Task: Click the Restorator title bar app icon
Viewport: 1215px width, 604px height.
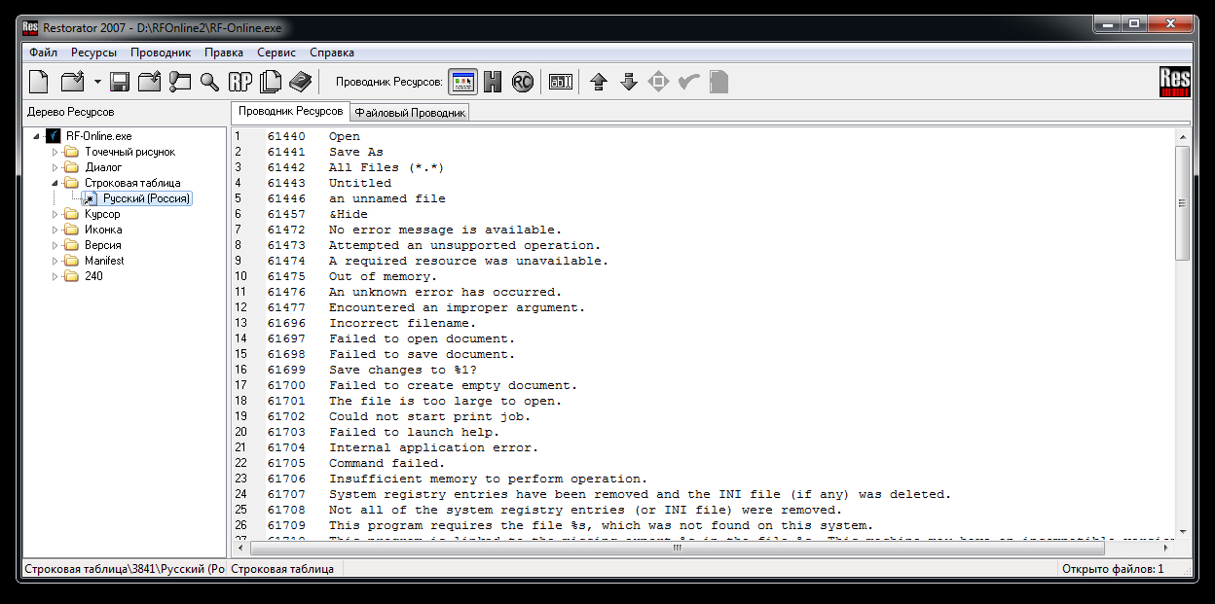Action: [x=30, y=27]
